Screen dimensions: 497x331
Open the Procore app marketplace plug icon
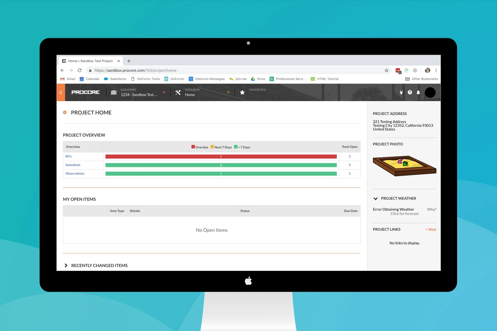[x=401, y=92]
